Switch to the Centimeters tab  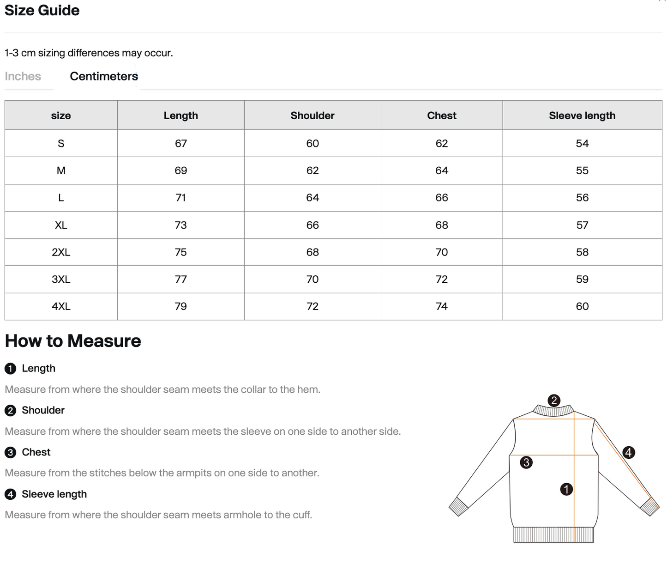(103, 76)
